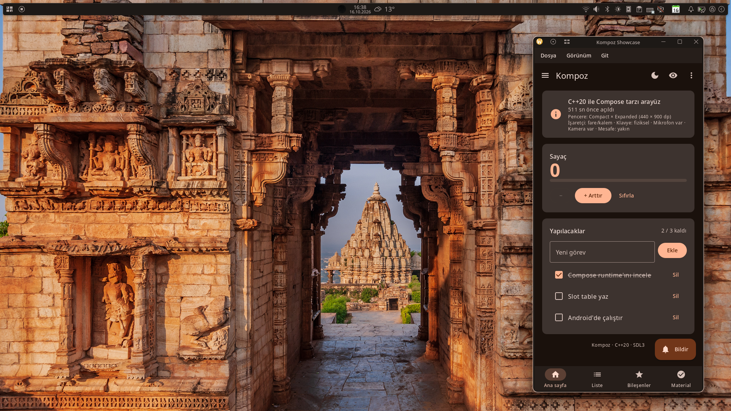Toggle dark mode with the moon icon
Viewport: 731px width, 411px height.
tap(655, 75)
